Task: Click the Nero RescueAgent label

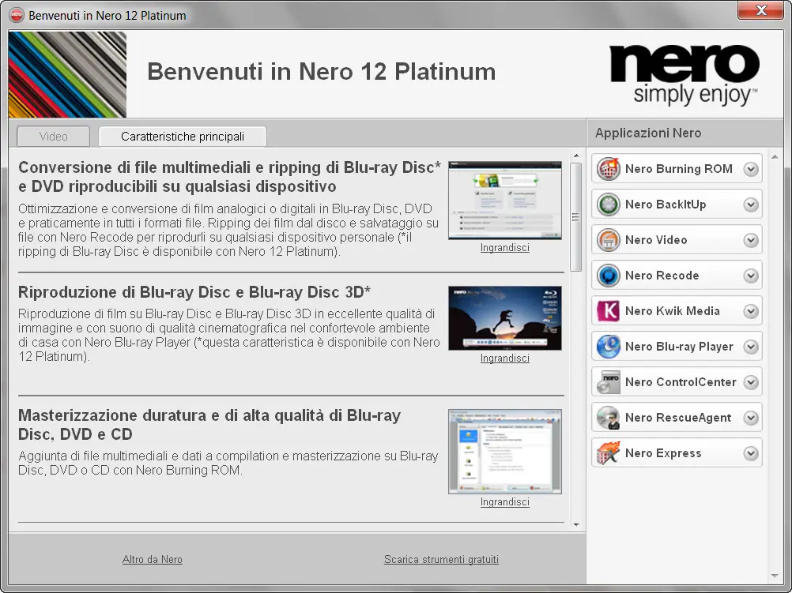Action: click(678, 418)
